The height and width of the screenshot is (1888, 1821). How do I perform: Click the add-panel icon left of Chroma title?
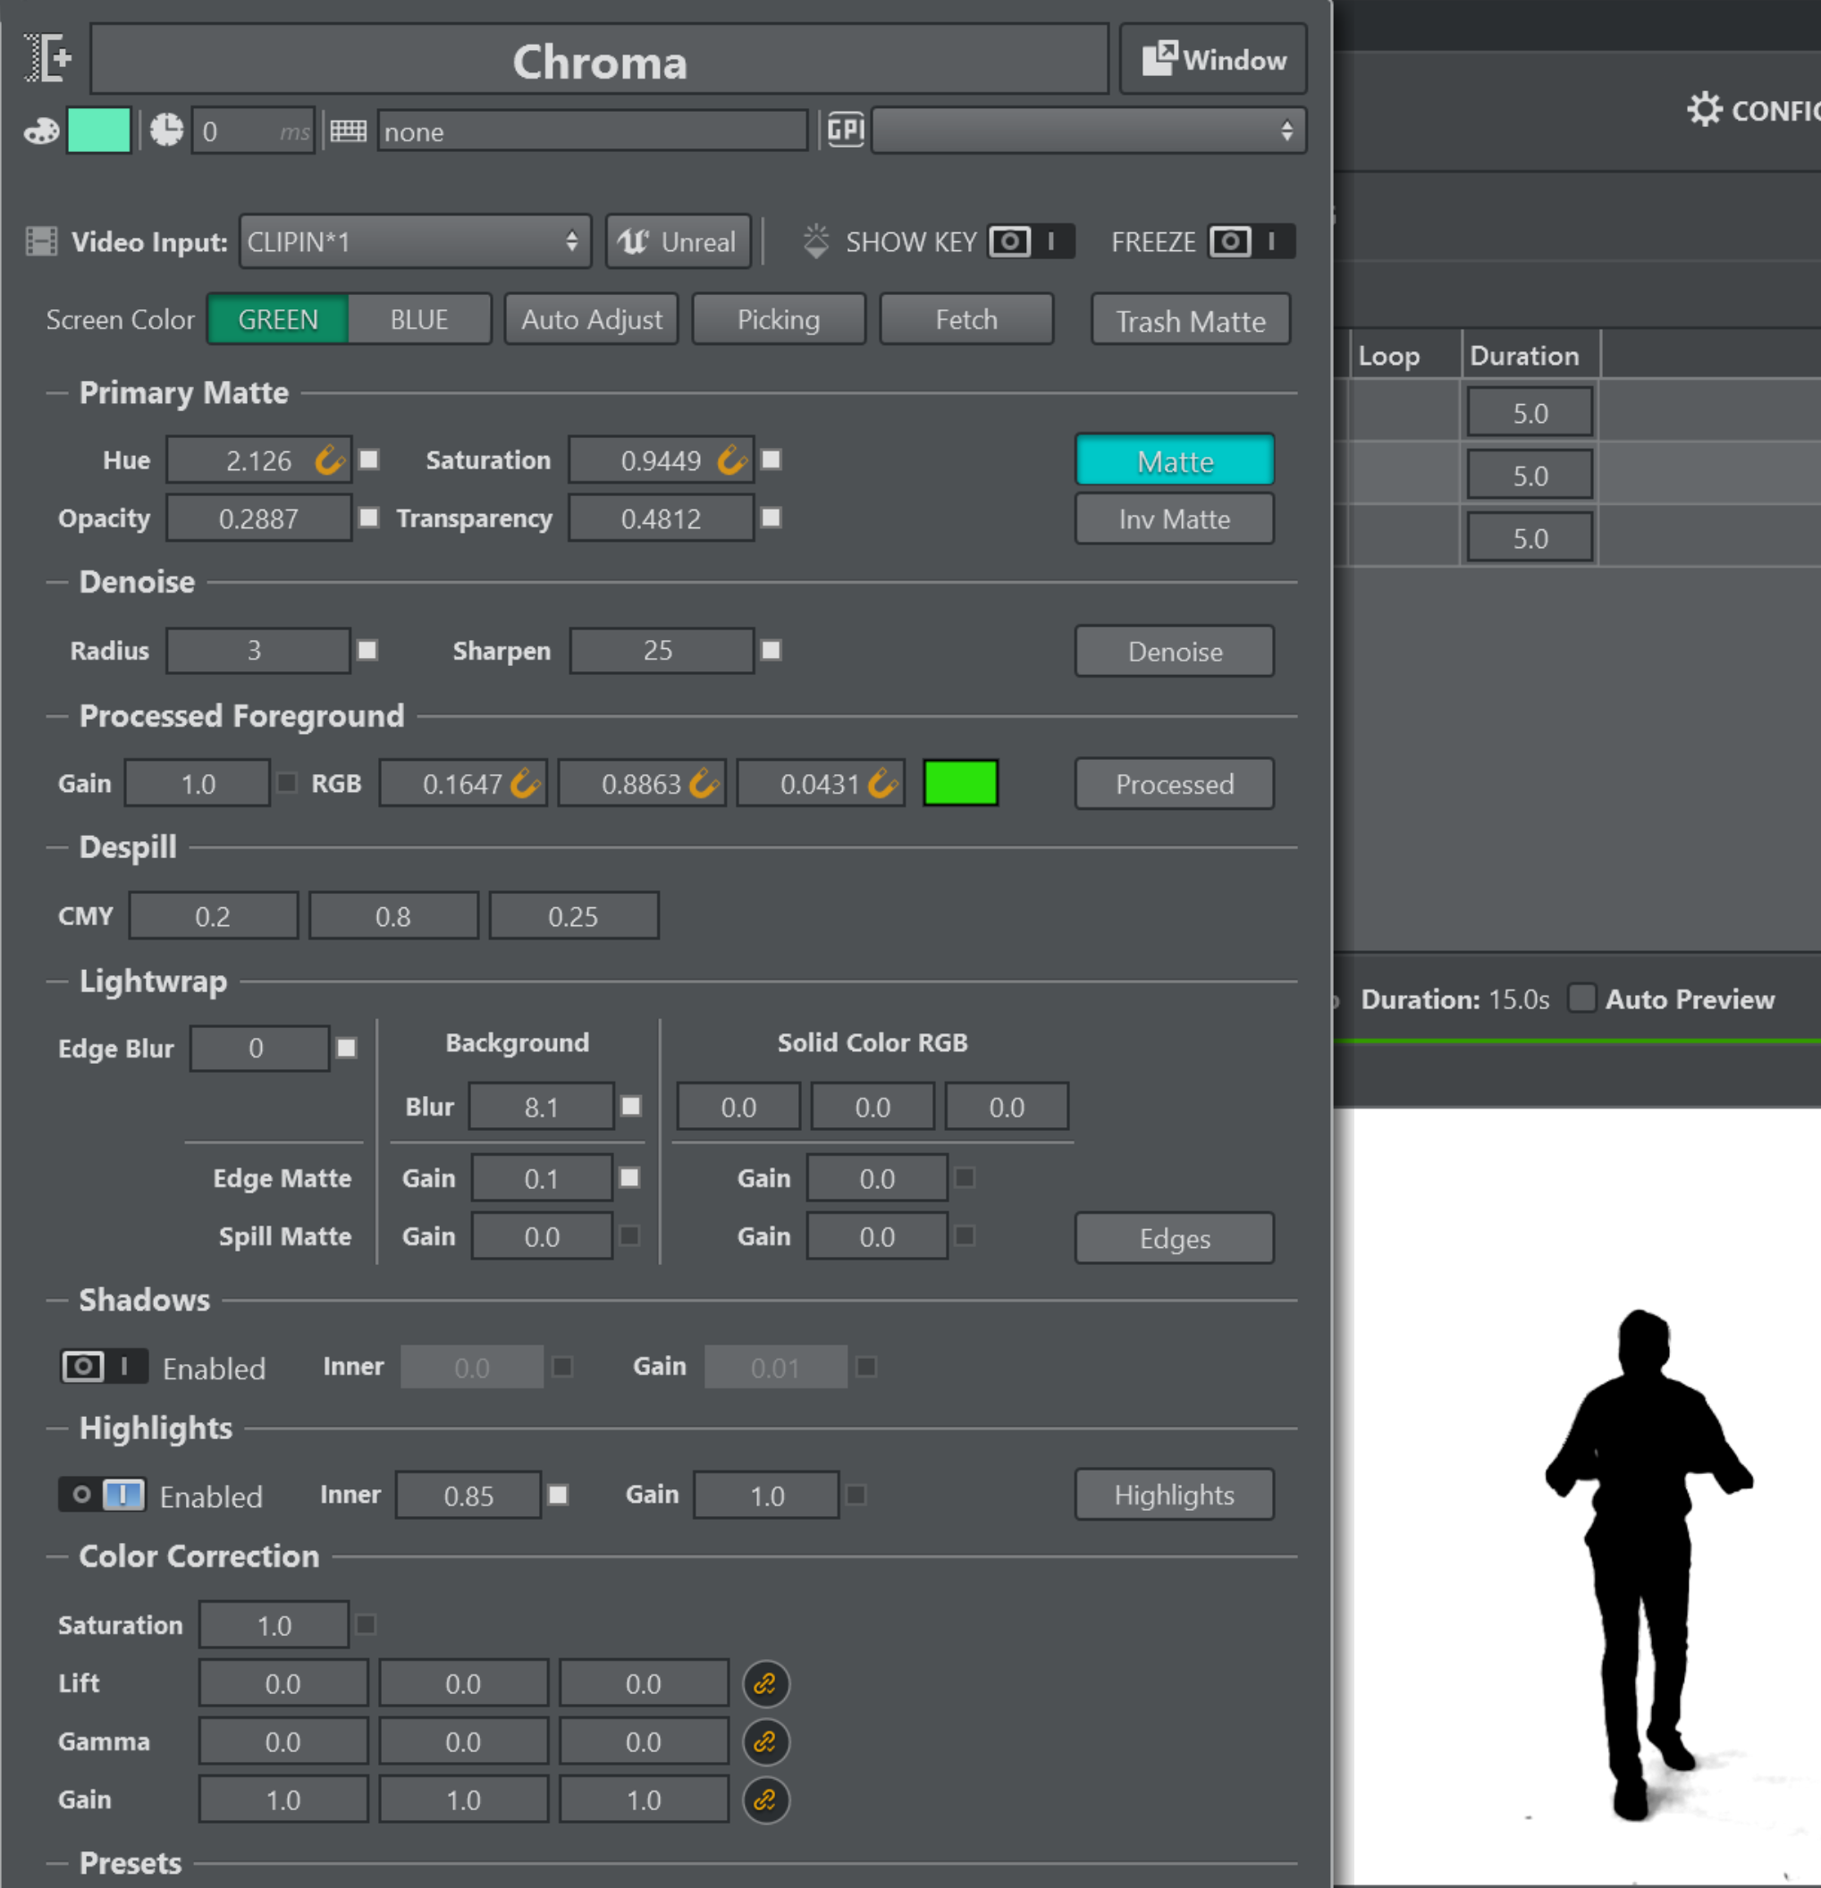48,58
